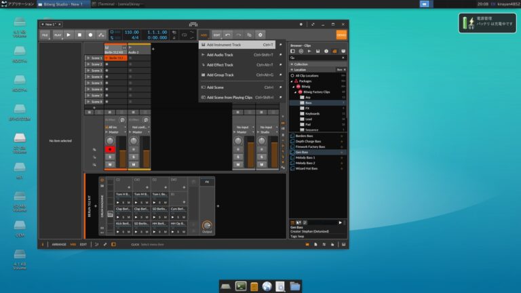
Task: Play the Gen Bass clip preview
Action: pyautogui.click(x=340, y=222)
